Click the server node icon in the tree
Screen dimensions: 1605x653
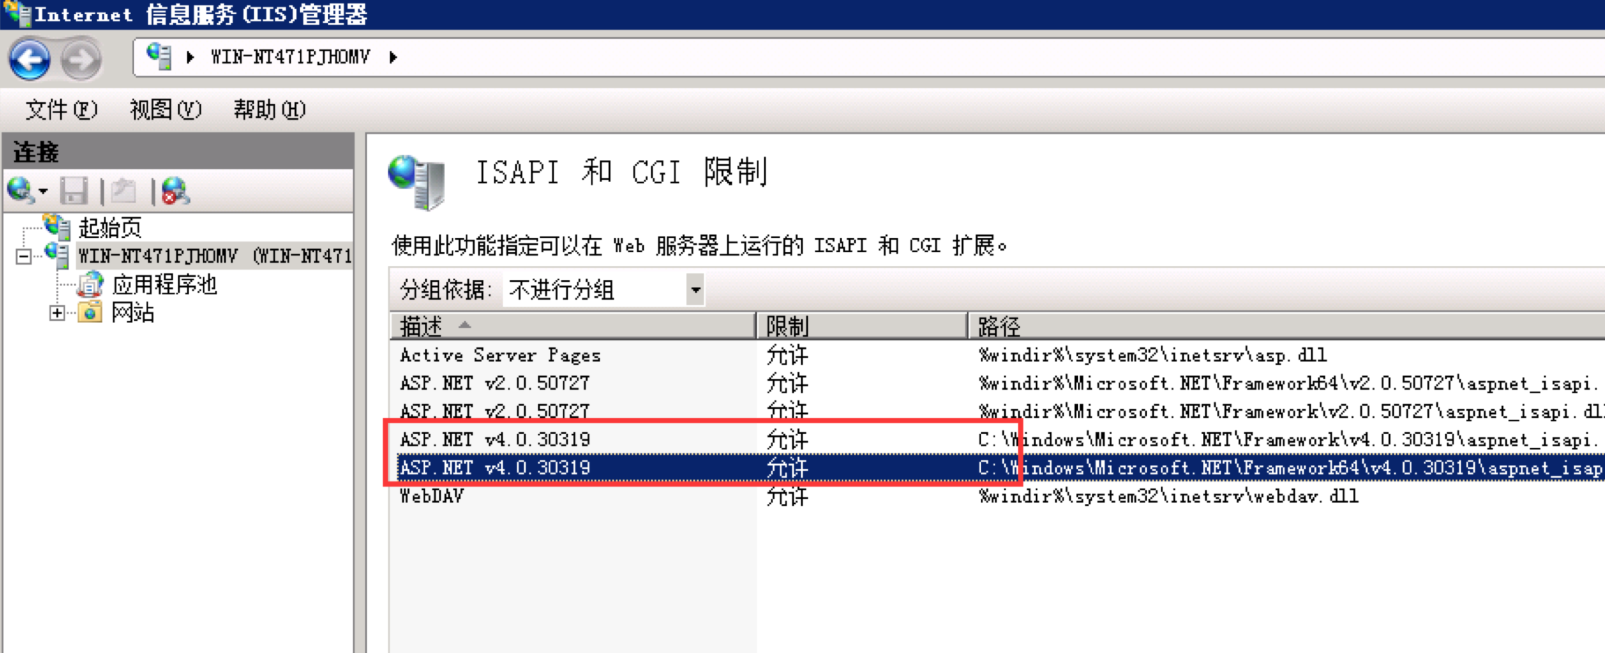(56, 255)
